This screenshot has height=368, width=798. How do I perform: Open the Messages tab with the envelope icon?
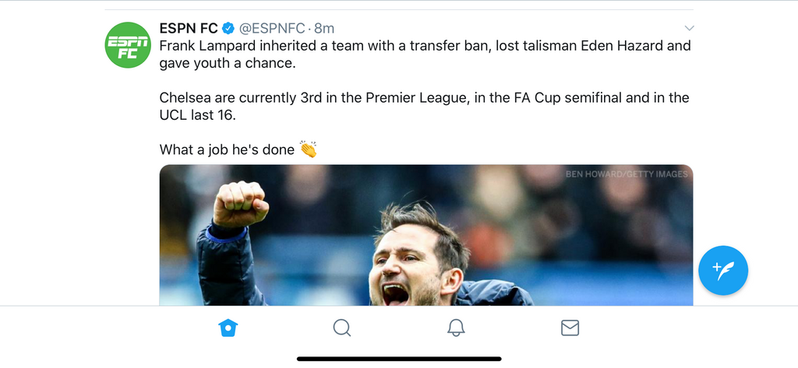(570, 328)
